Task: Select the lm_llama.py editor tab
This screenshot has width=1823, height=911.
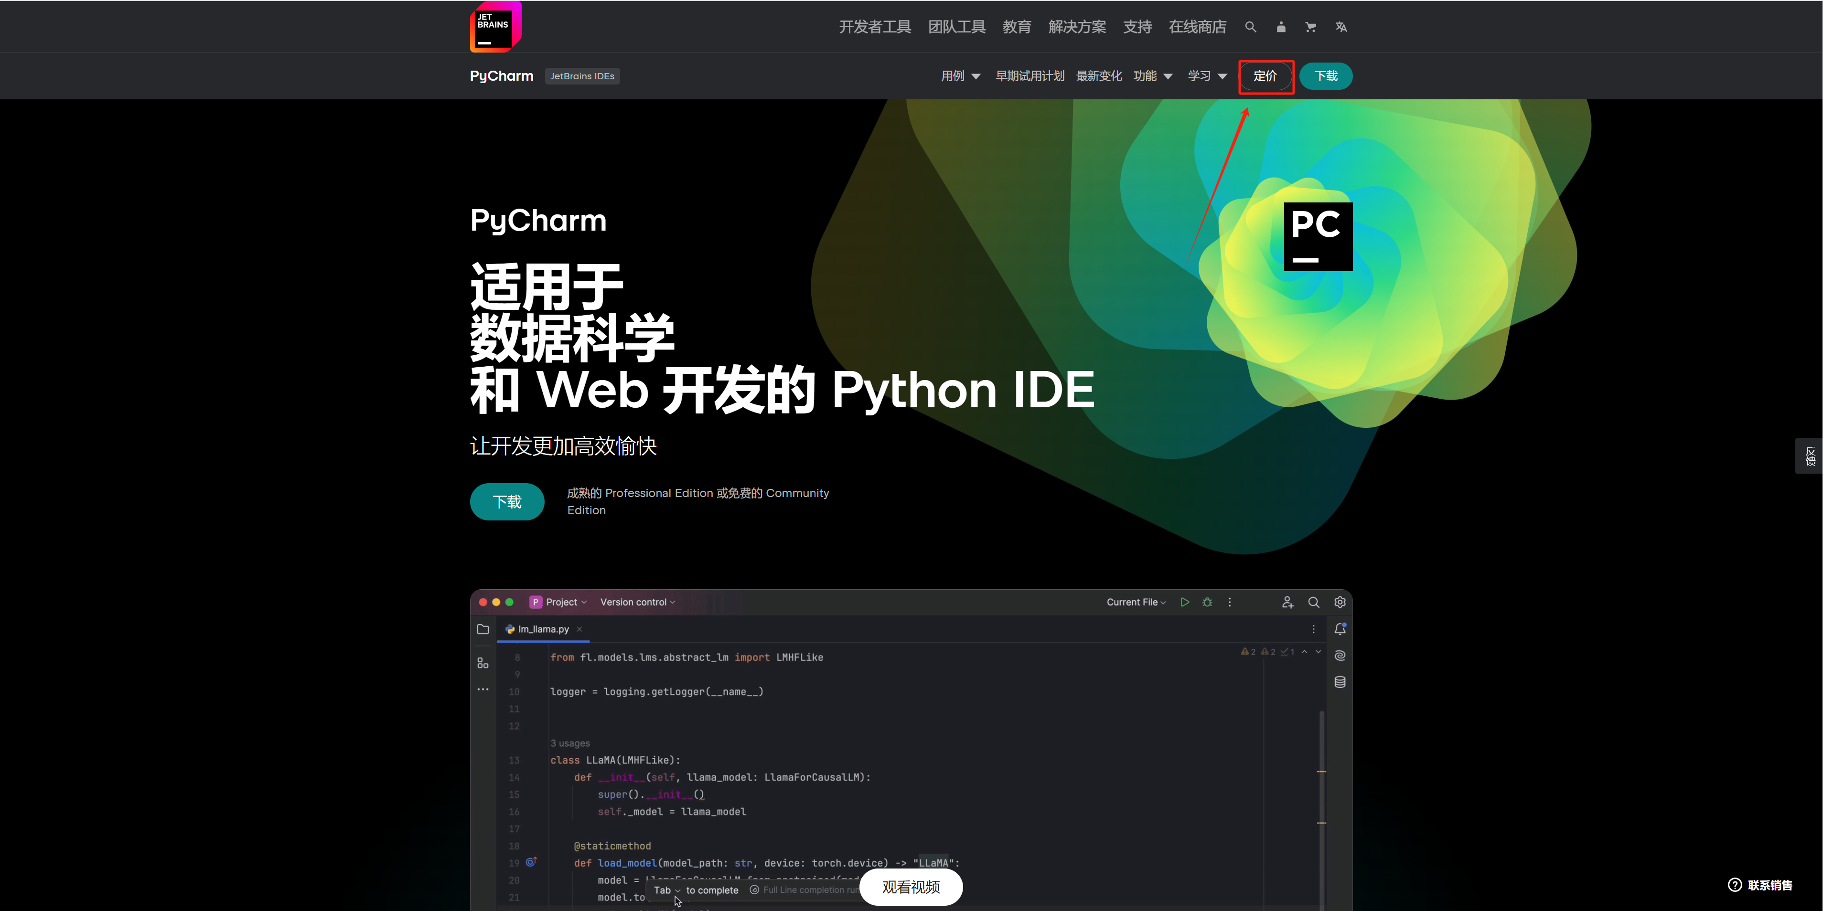Action: click(544, 629)
